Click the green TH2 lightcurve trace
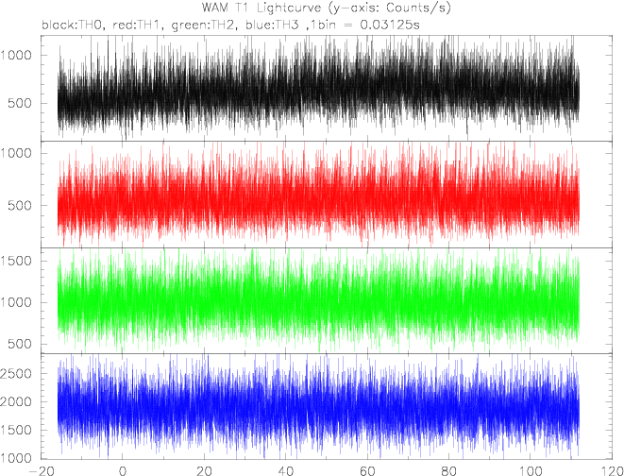Image resolution: width=624 pixels, height=476 pixels. 318,302
